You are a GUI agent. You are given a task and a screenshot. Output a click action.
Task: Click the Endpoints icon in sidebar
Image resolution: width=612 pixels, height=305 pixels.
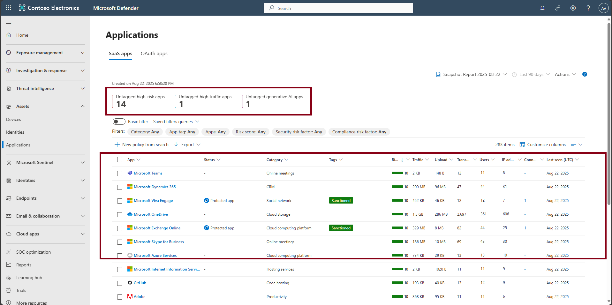(x=9, y=198)
